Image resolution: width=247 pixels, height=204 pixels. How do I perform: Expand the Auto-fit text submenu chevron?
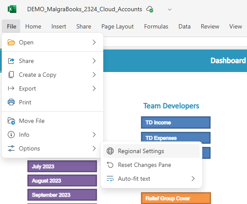coord(193,179)
